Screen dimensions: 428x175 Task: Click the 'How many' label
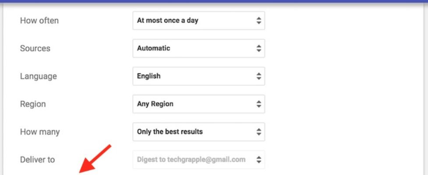click(x=40, y=132)
